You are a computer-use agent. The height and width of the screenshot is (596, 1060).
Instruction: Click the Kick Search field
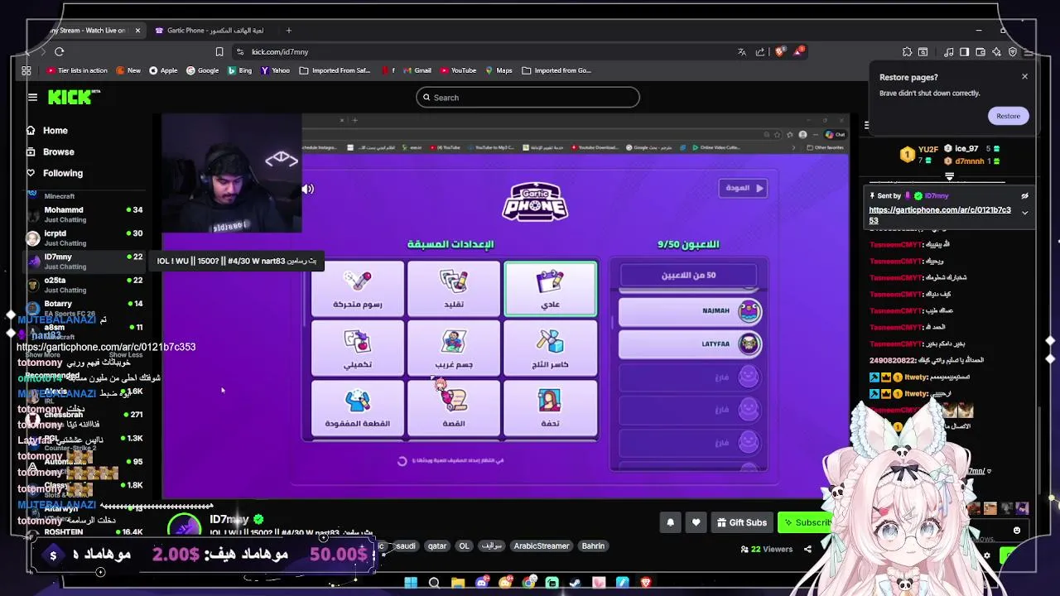[528, 98]
